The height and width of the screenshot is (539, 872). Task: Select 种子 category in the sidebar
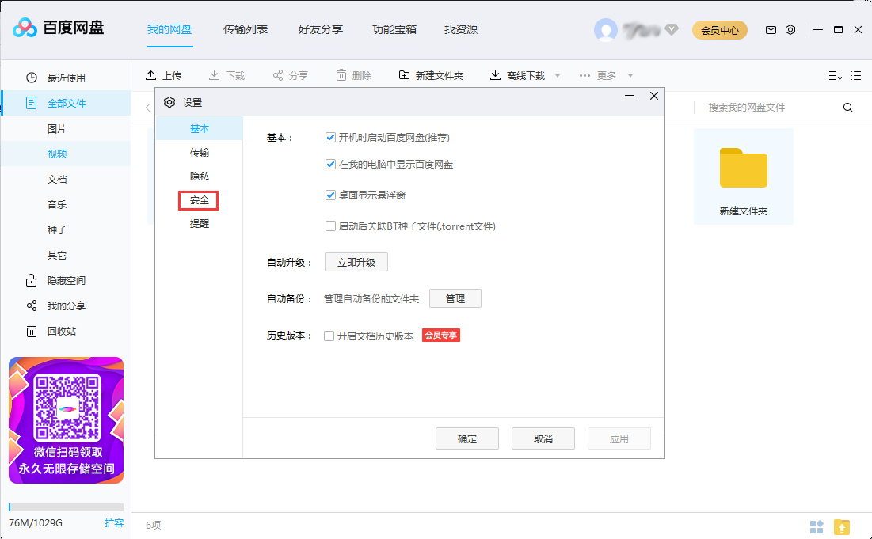(x=57, y=230)
